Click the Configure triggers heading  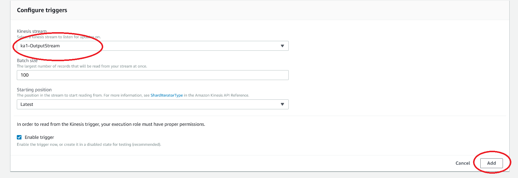click(42, 10)
